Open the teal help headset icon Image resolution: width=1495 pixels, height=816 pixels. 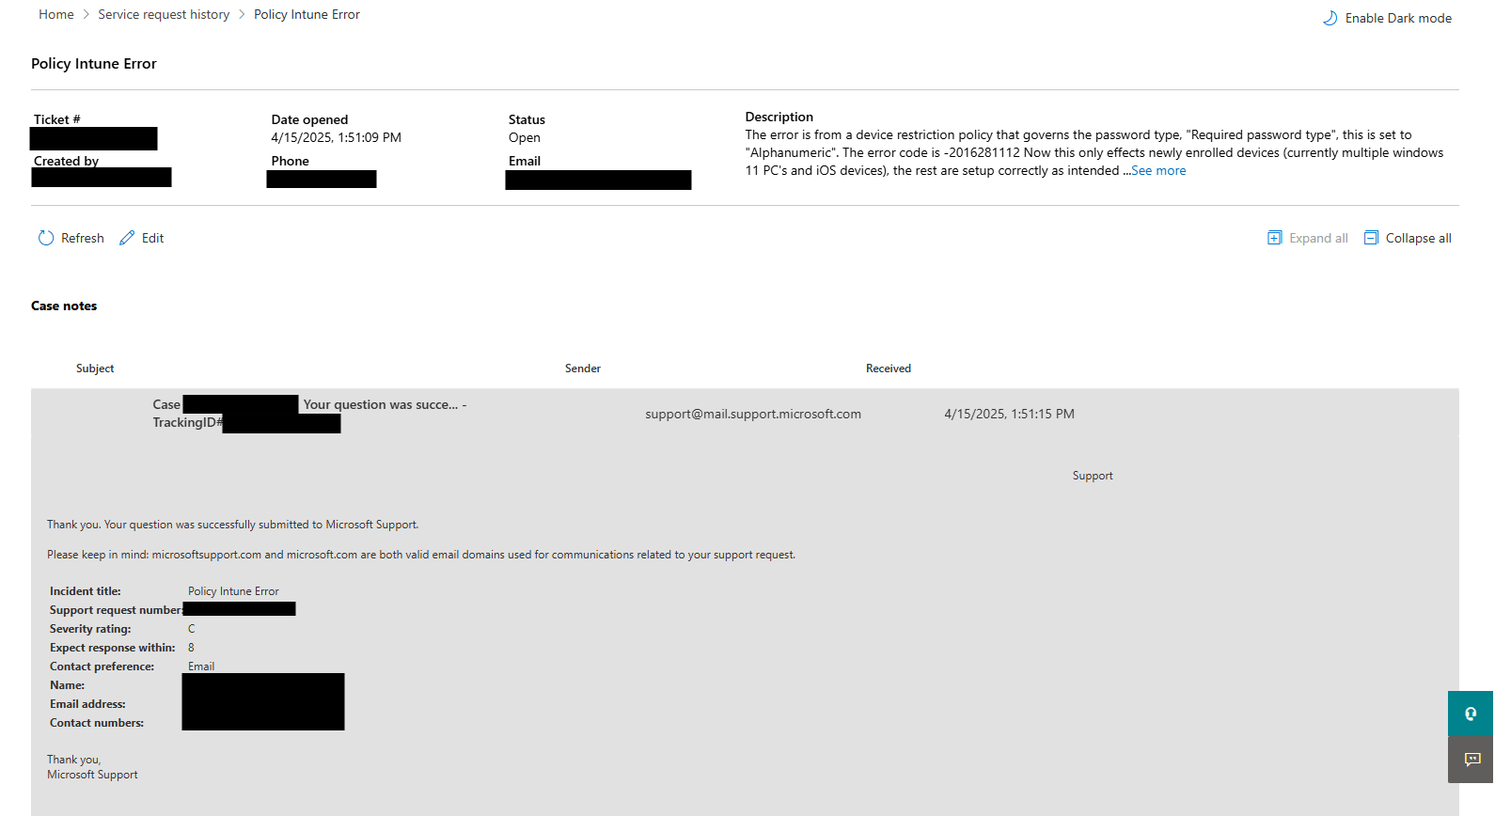[1471, 714]
